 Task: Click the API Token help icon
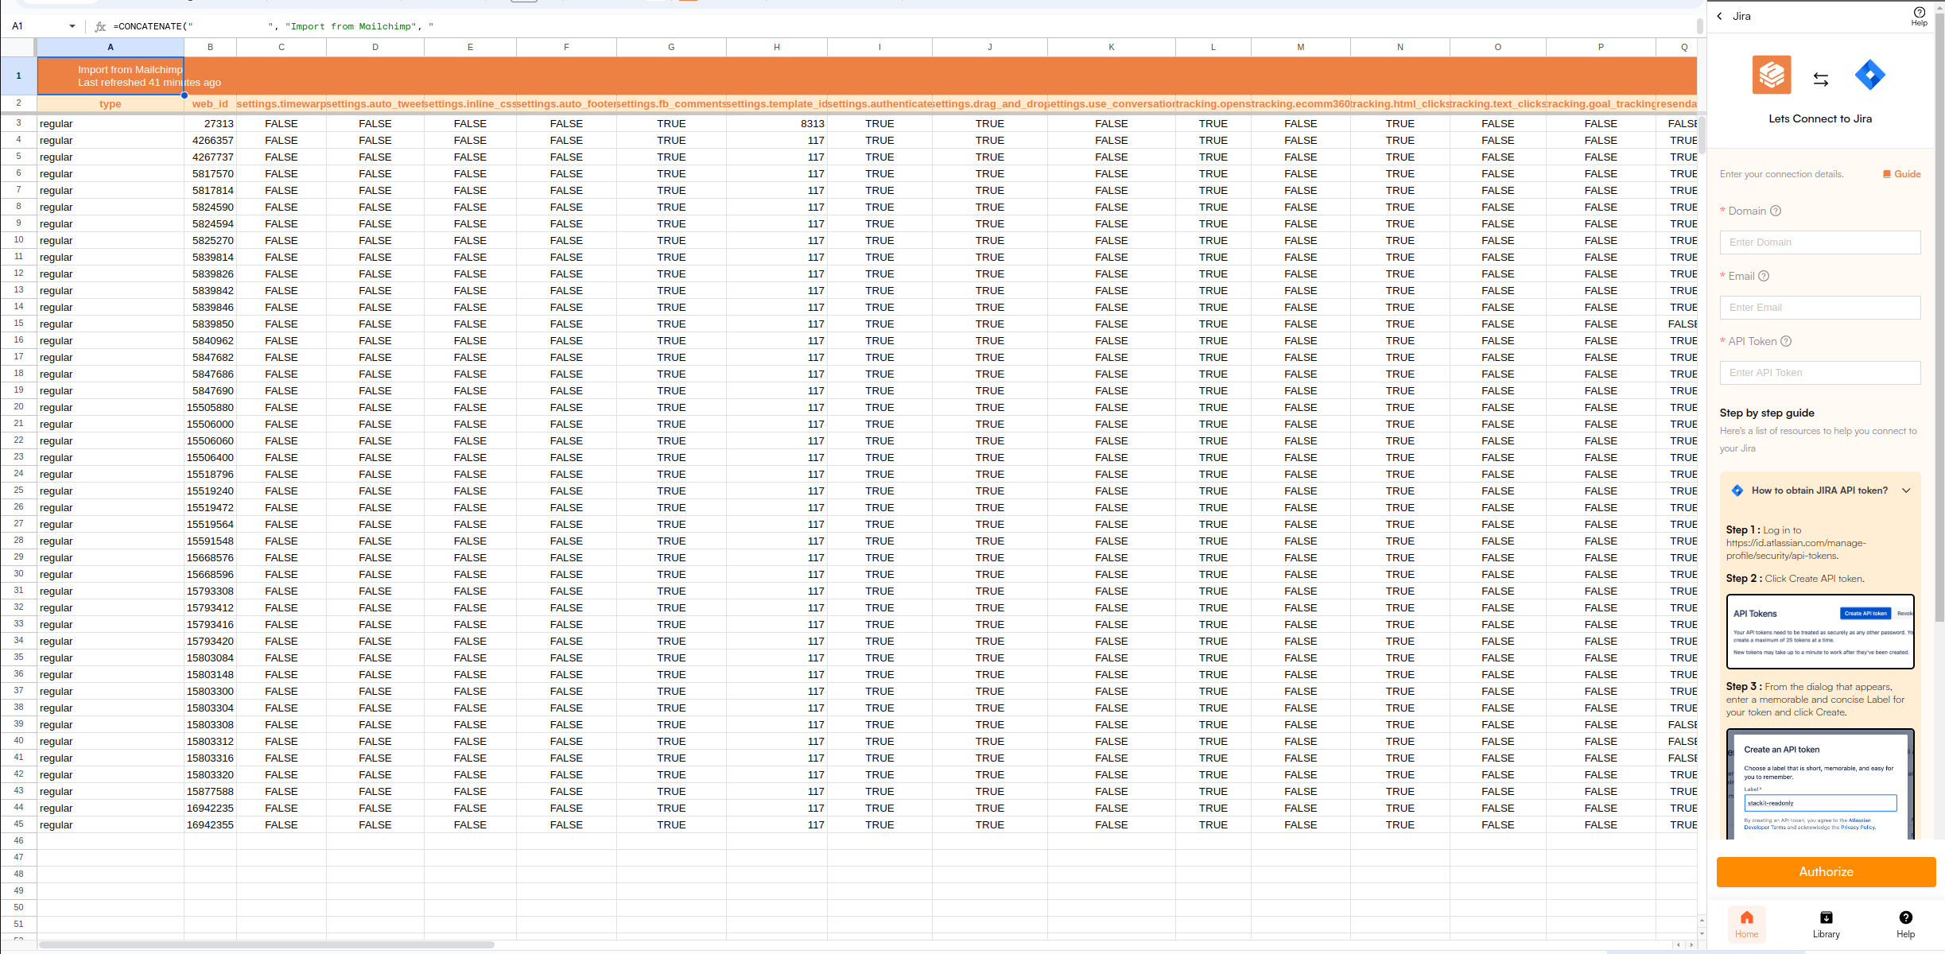coord(1786,341)
